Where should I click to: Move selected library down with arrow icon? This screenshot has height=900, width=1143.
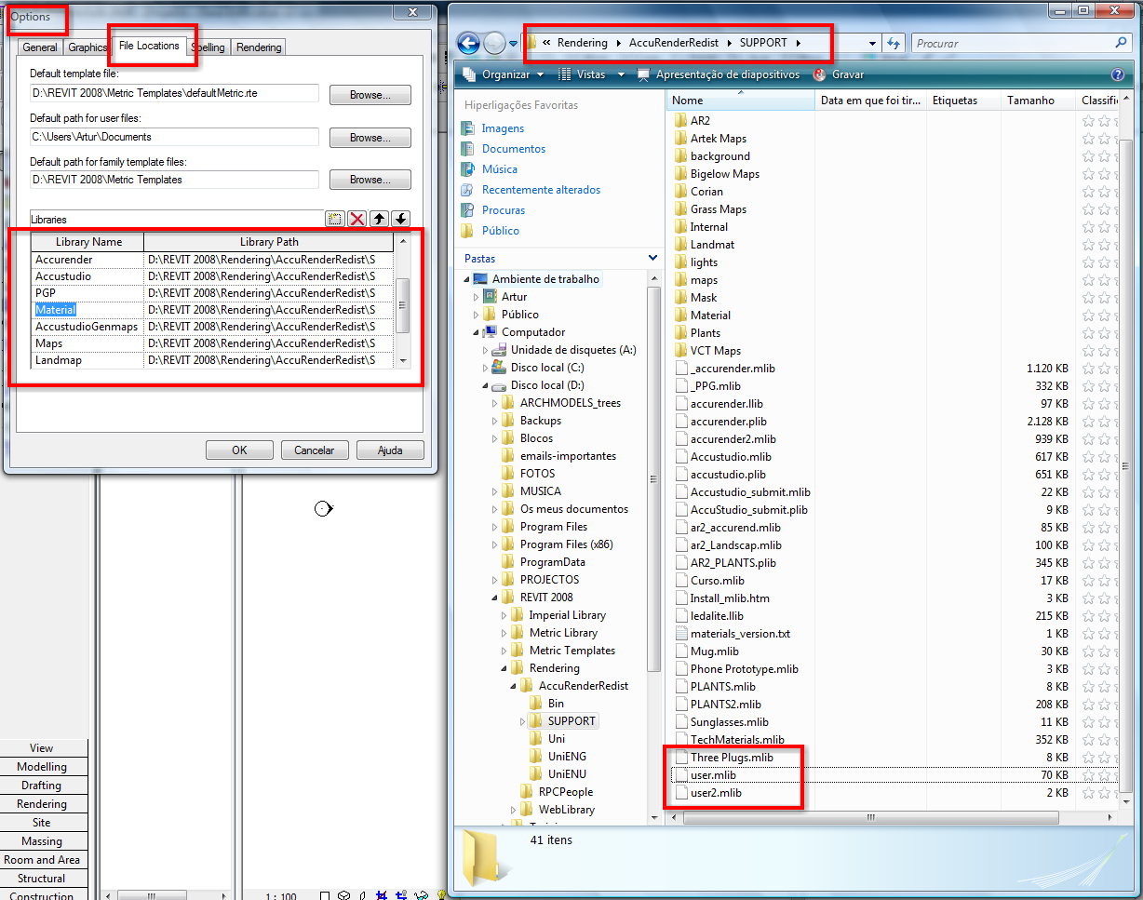point(400,220)
